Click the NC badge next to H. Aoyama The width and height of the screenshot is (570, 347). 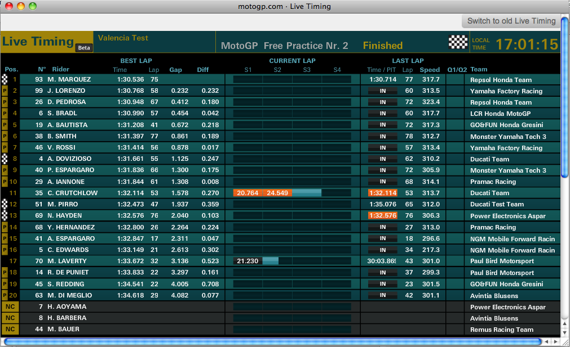[x=10, y=307]
